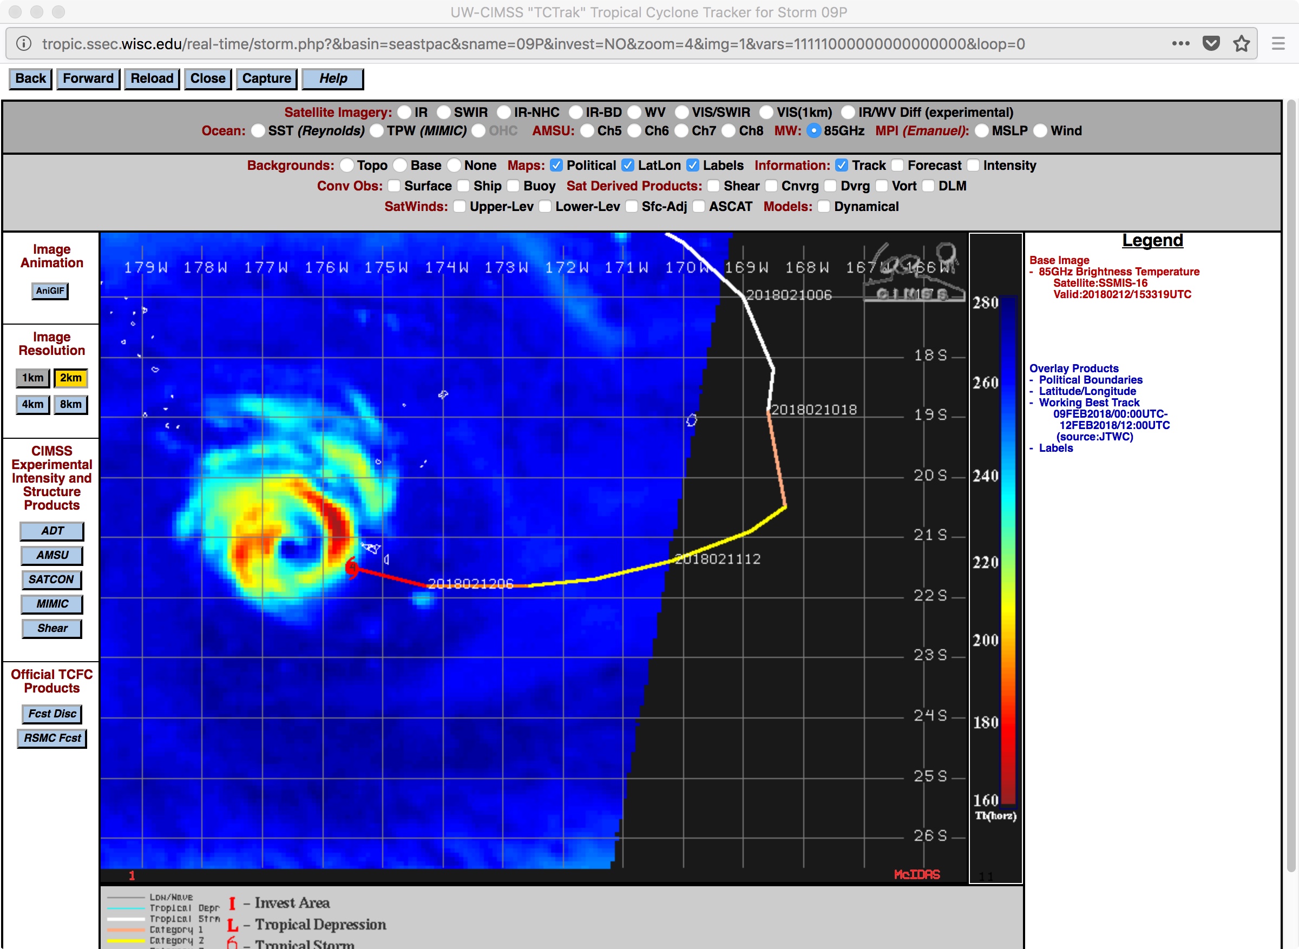Enable Cnvrg convergence checkbox
This screenshot has width=1299, height=949.
(x=771, y=186)
